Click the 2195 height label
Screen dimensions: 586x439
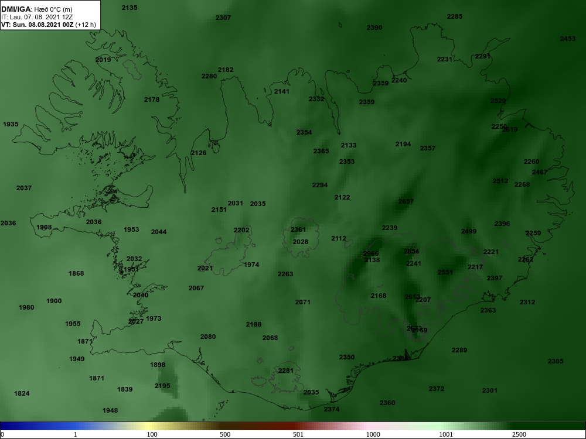(162, 386)
